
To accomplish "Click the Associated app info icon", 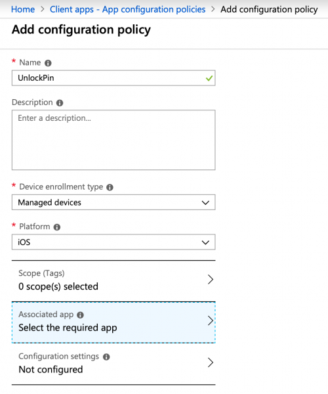I will pos(80,315).
